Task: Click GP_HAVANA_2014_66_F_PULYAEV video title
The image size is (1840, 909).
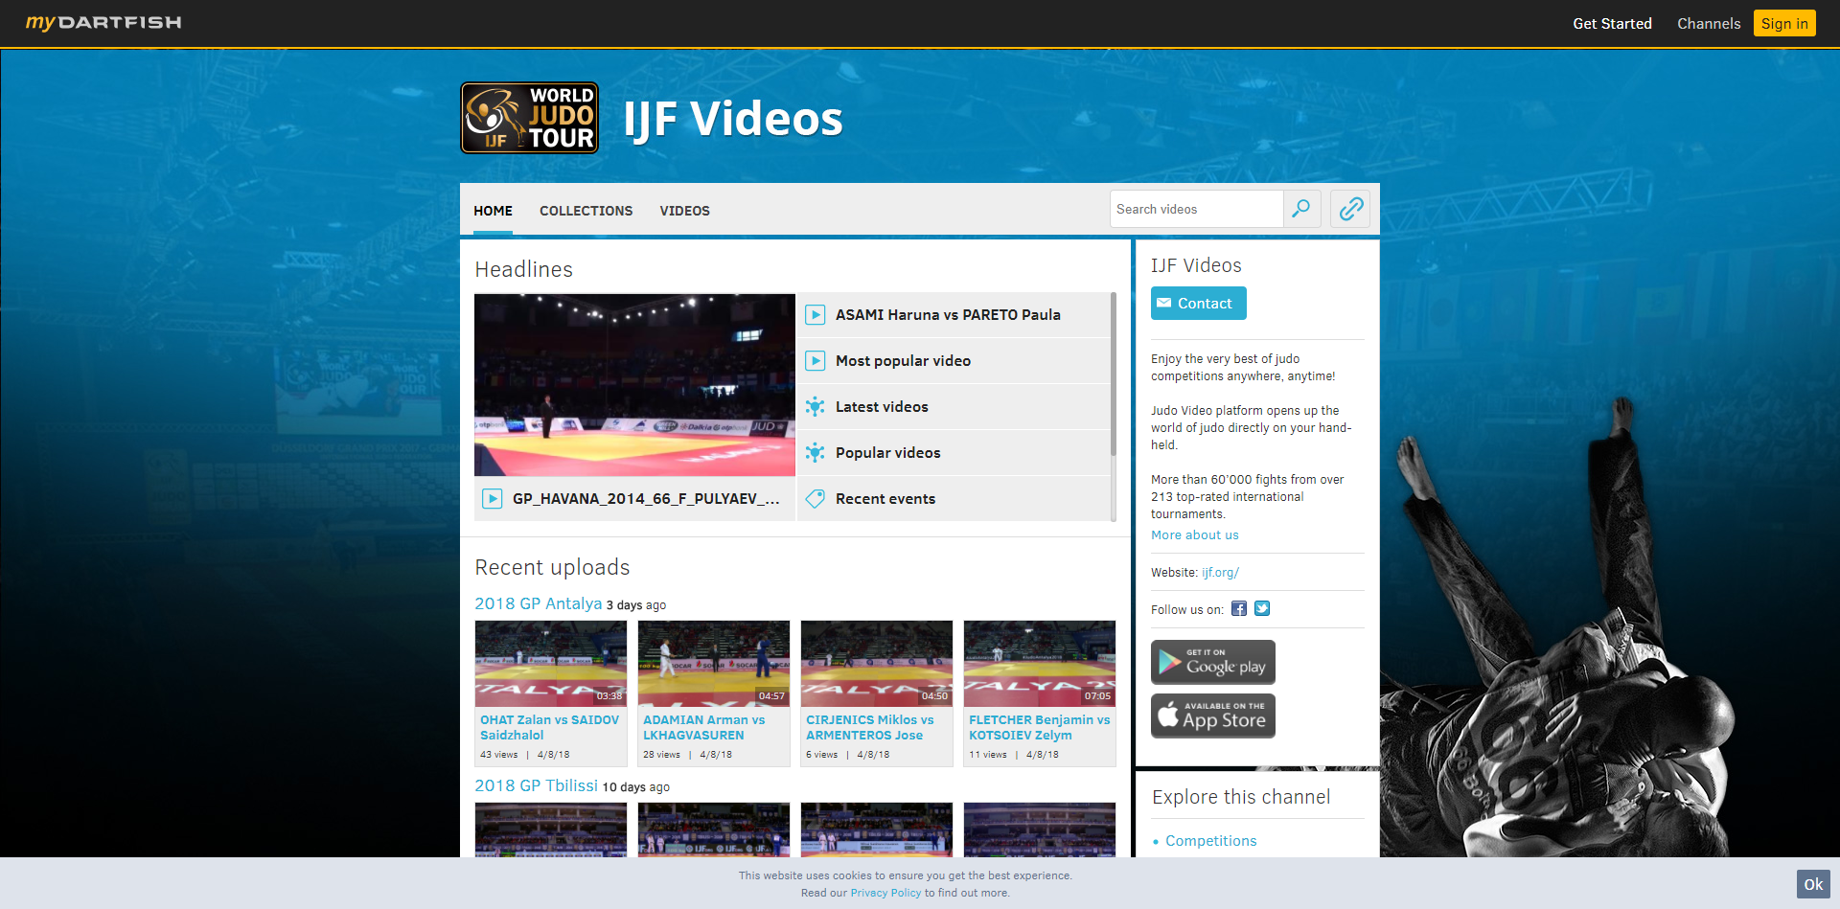Action: [646, 499]
